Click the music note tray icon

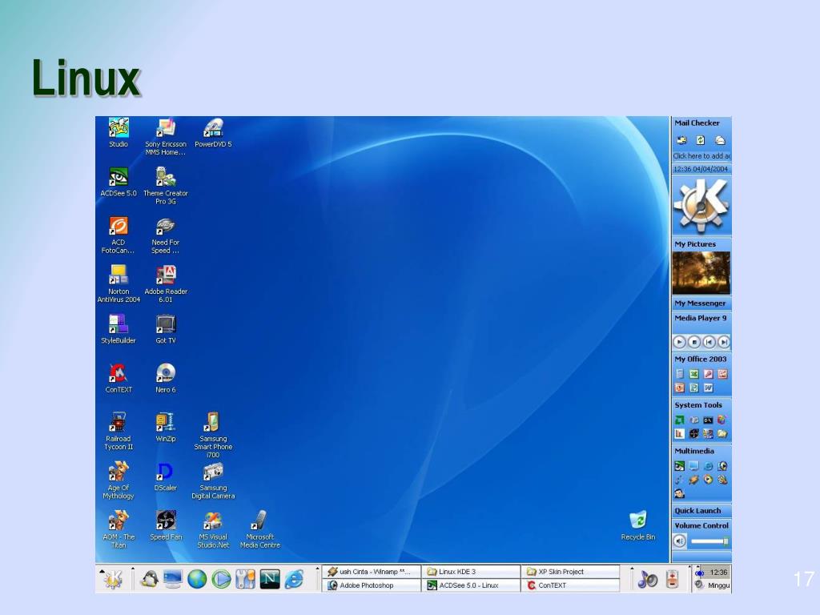pos(648,579)
